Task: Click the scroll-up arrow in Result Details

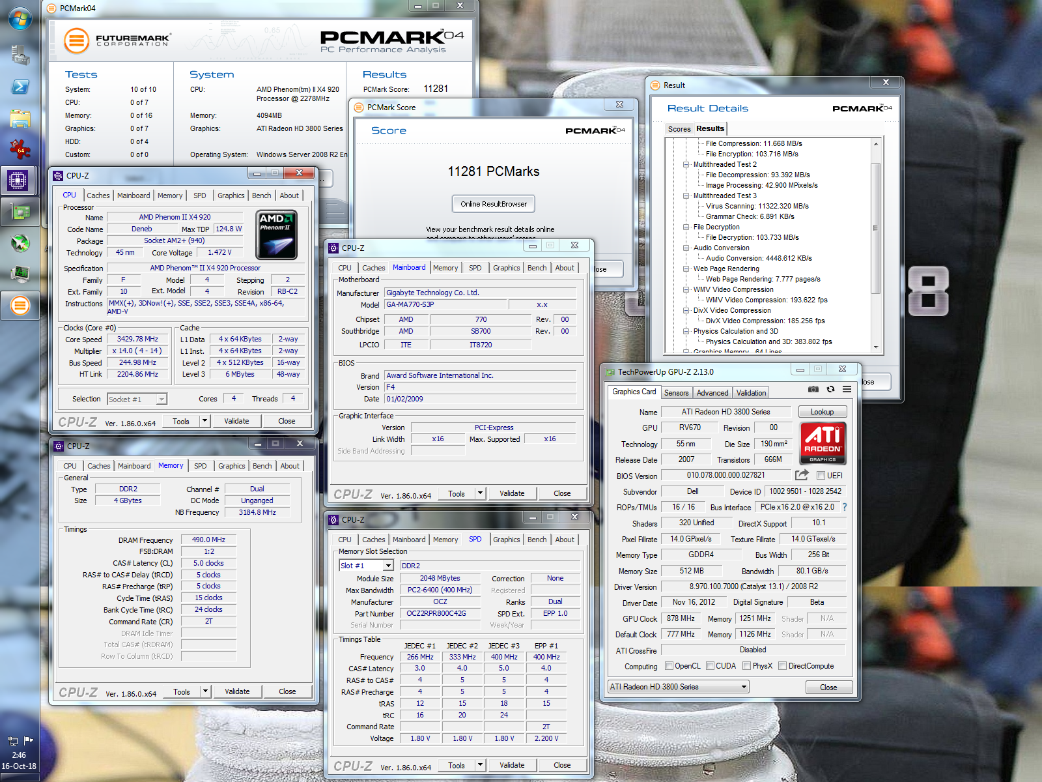Action: pyautogui.click(x=876, y=143)
